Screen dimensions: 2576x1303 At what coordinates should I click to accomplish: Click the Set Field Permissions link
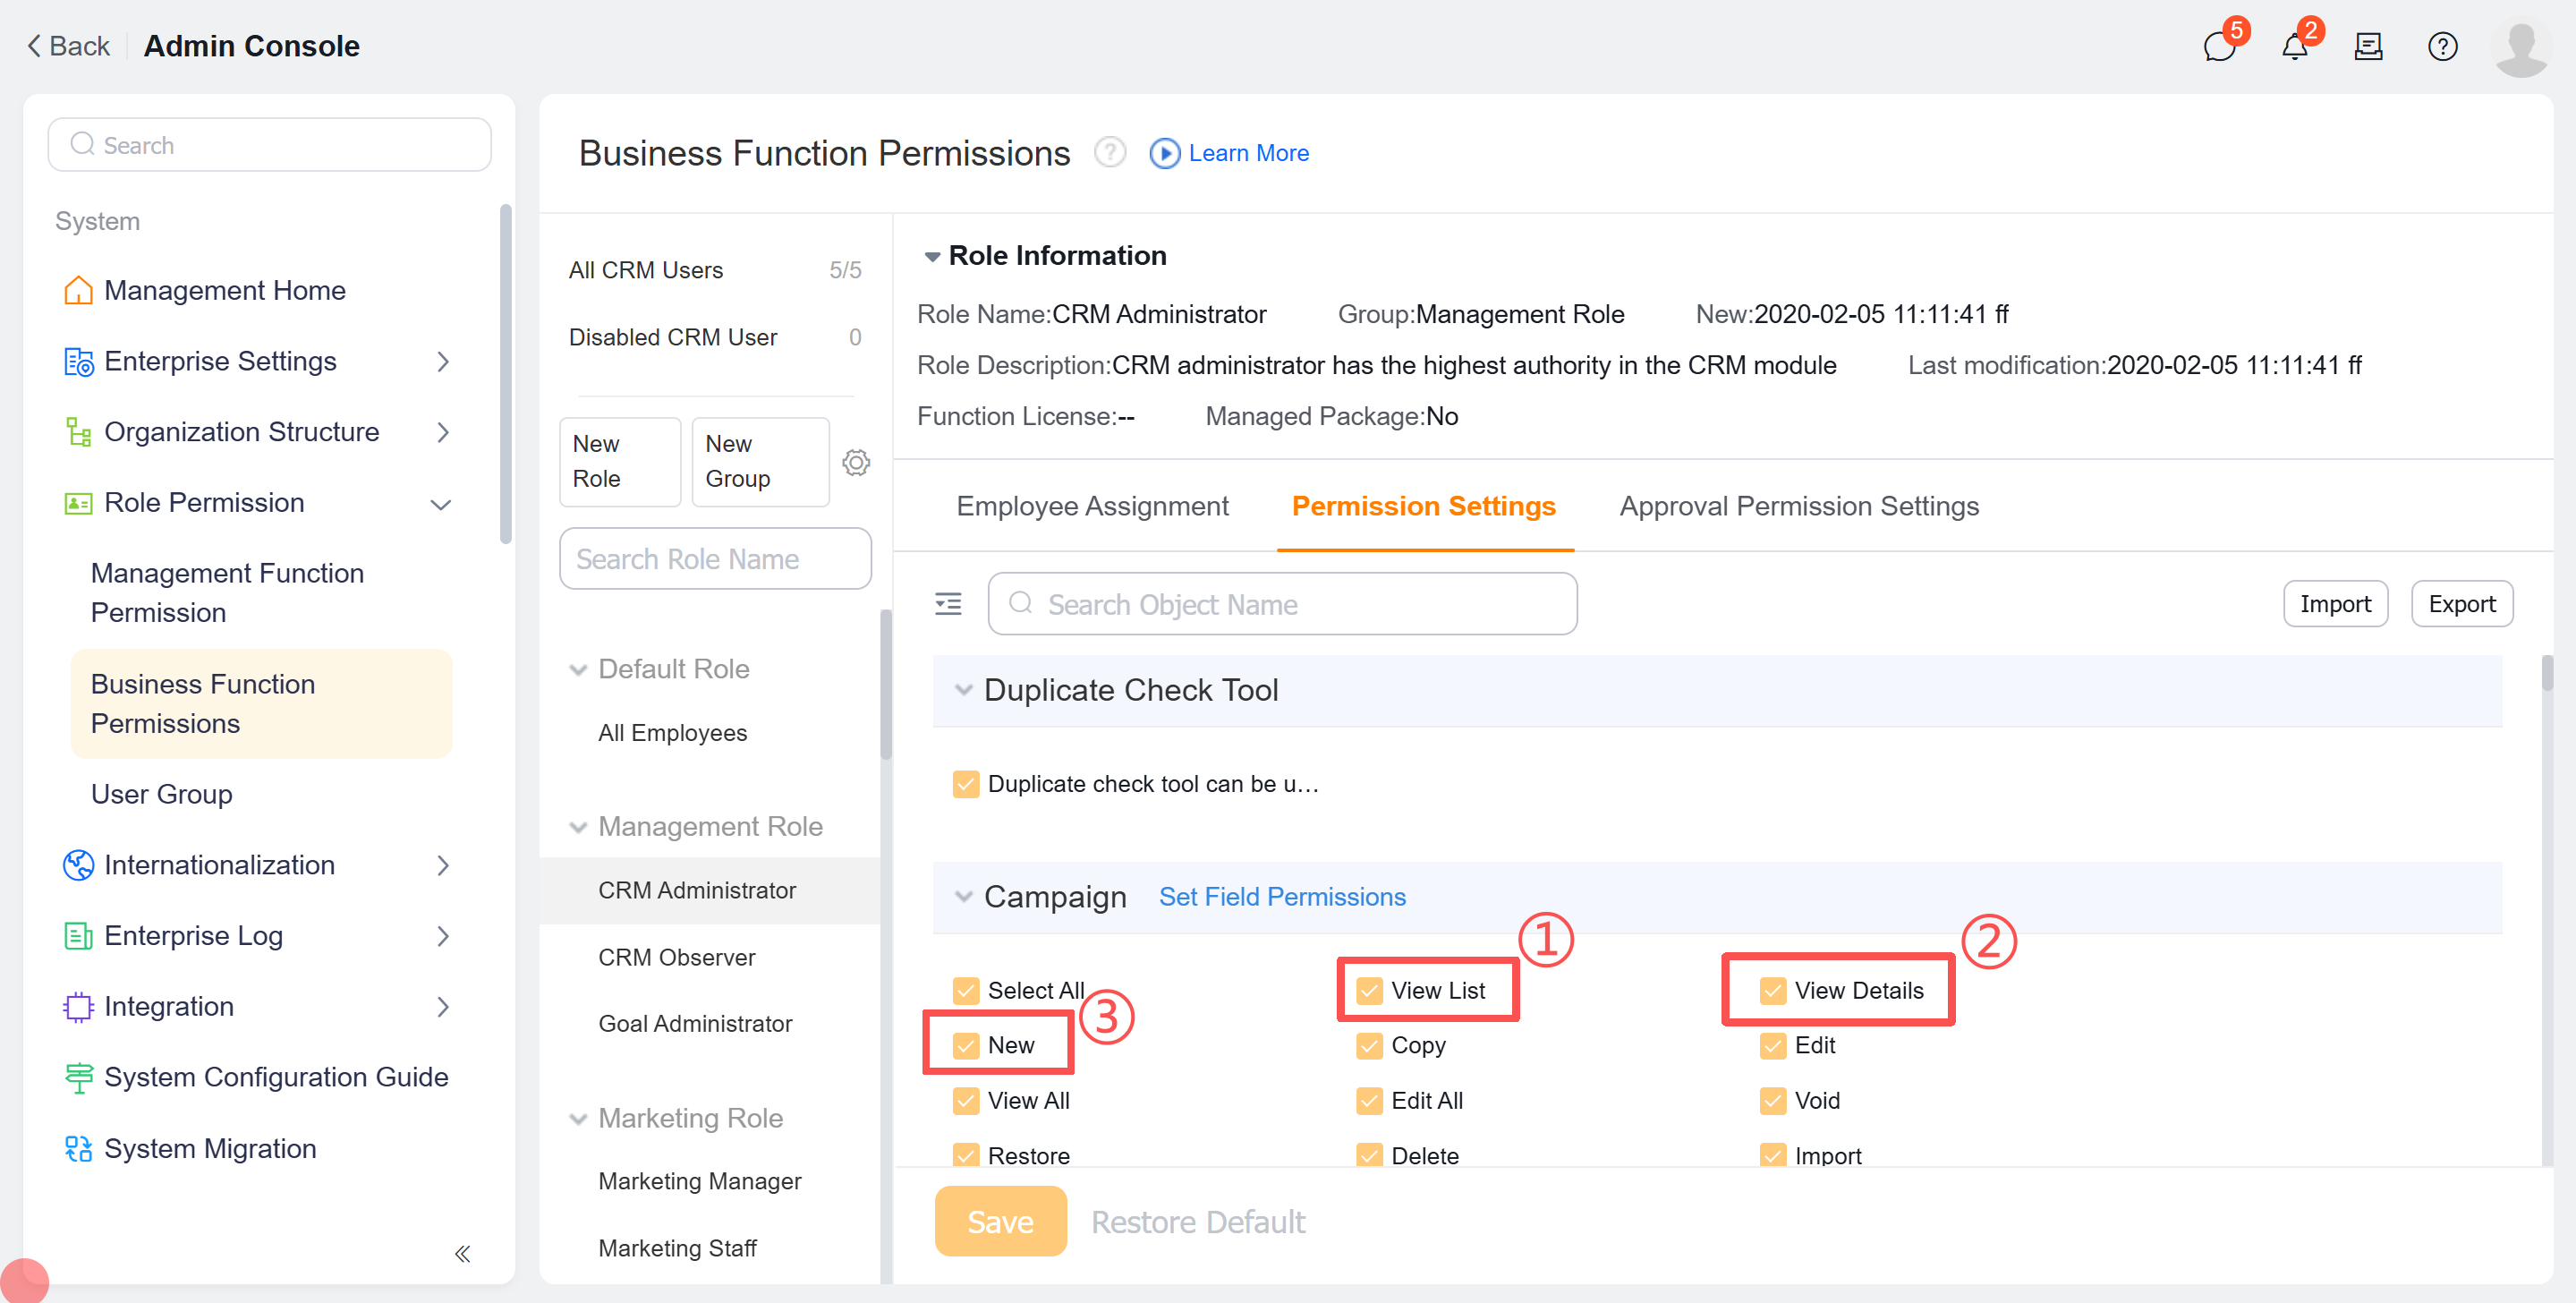pos(1282,896)
